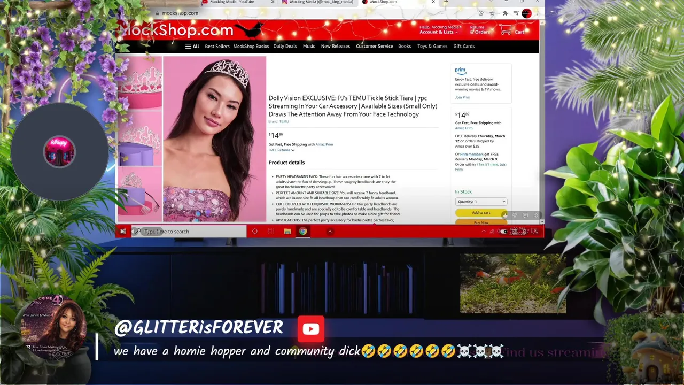Click the YouTube logo in the overlay
The width and height of the screenshot is (684, 385).
310,329
